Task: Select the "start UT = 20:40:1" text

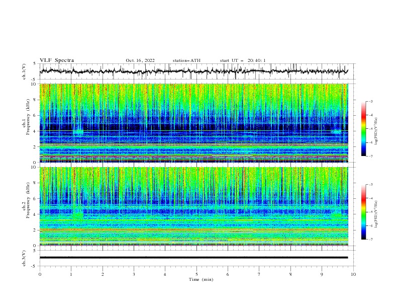Action: (243, 60)
